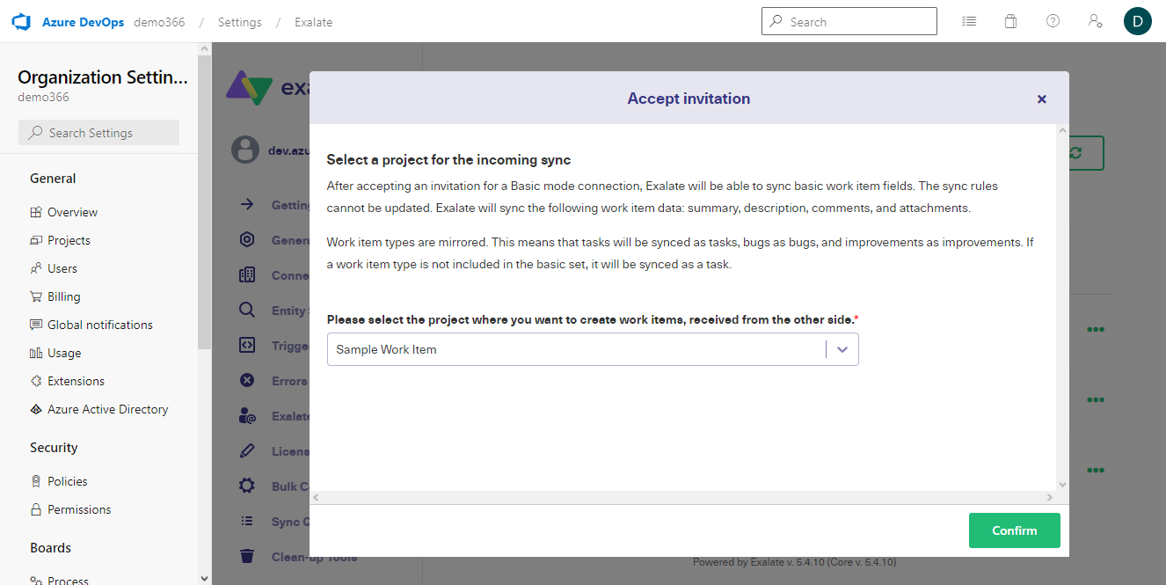The height and width of the screenshot is (585, 1166).
Task: Click the sidebar scrollbar down arrow
Action: [205, 578]
